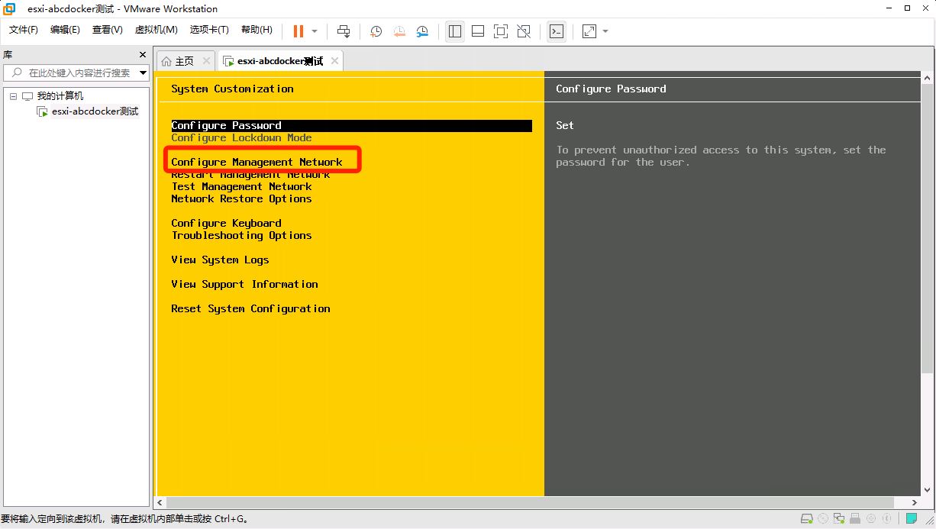Click the CD/DVD drive status icon
This screenshot has width=936, height=529.
tap(822, 519)
